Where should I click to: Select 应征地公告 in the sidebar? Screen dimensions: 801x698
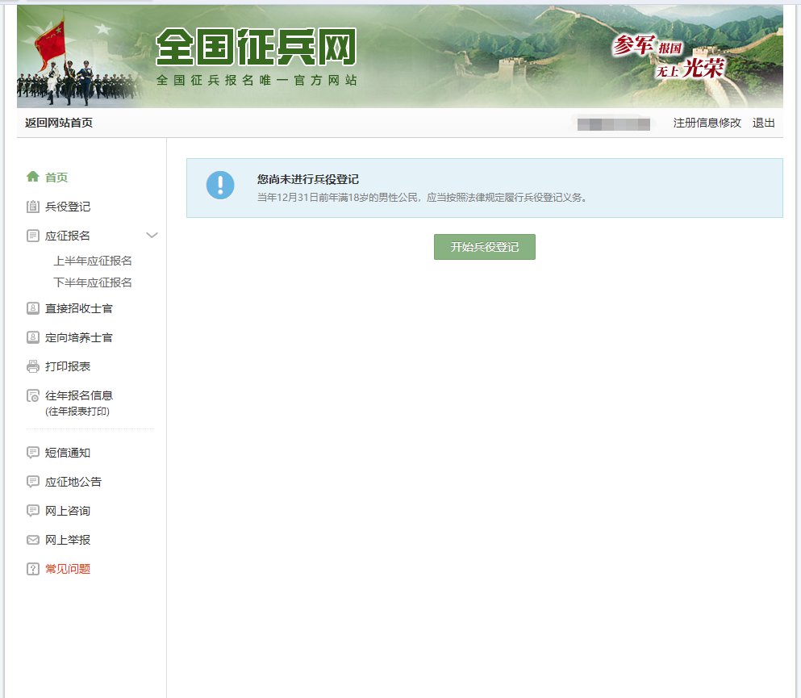[73, 482]
